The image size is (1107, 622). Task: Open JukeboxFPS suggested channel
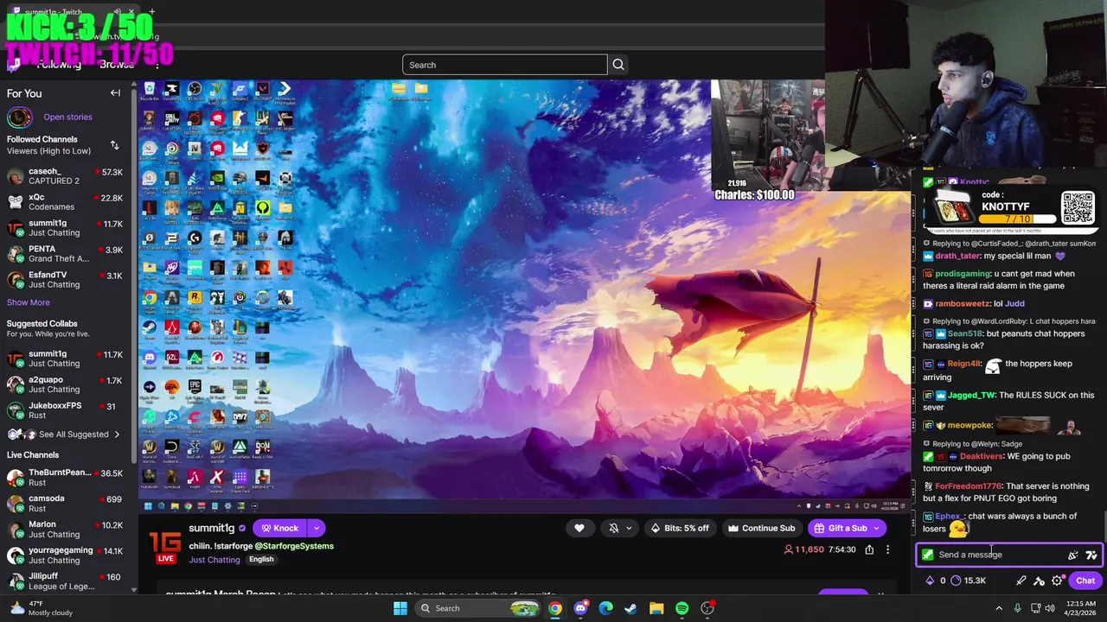(x=65, y=410)
